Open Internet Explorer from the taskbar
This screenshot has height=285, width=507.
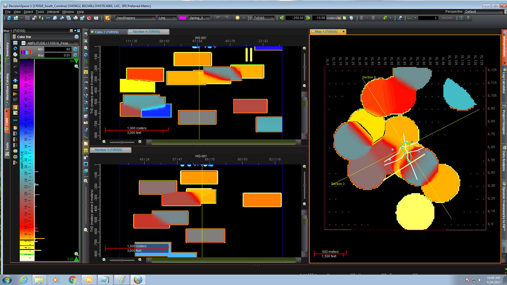[x=24, y=280]
